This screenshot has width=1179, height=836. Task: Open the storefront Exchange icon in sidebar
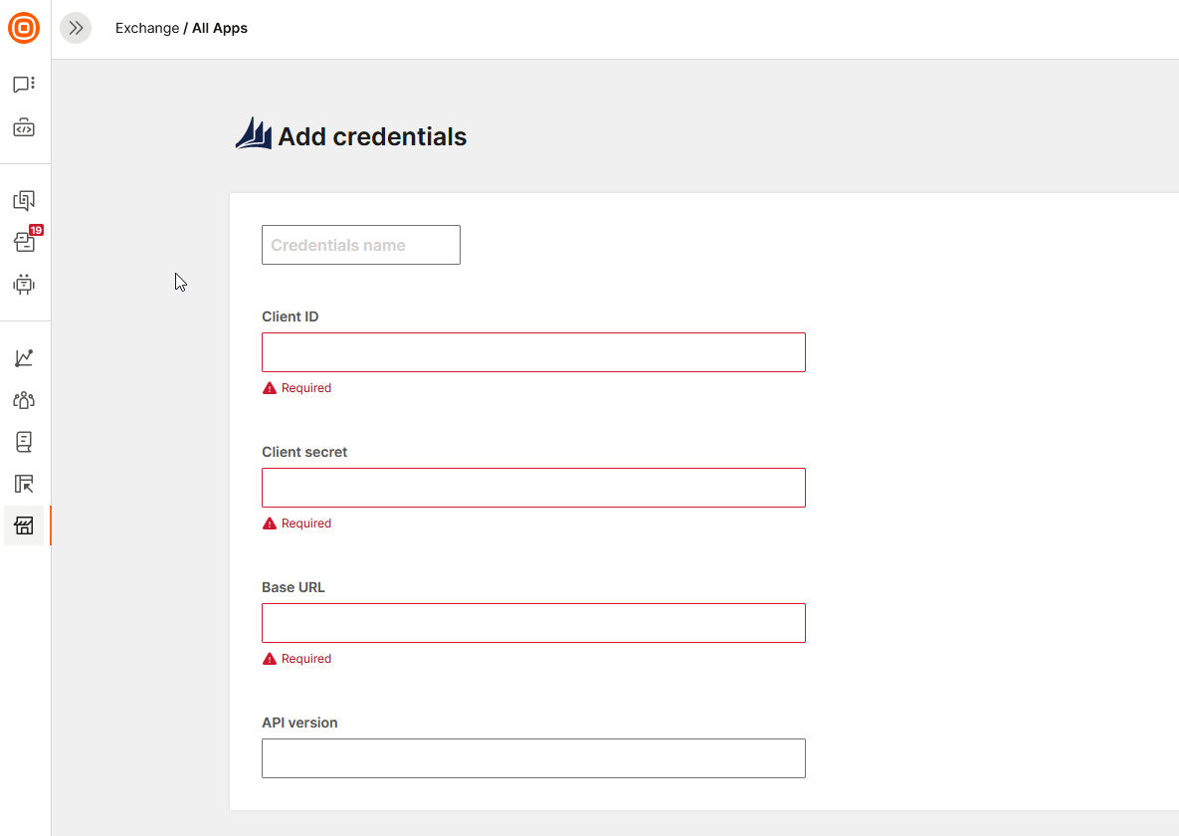[x=24, y=525]
